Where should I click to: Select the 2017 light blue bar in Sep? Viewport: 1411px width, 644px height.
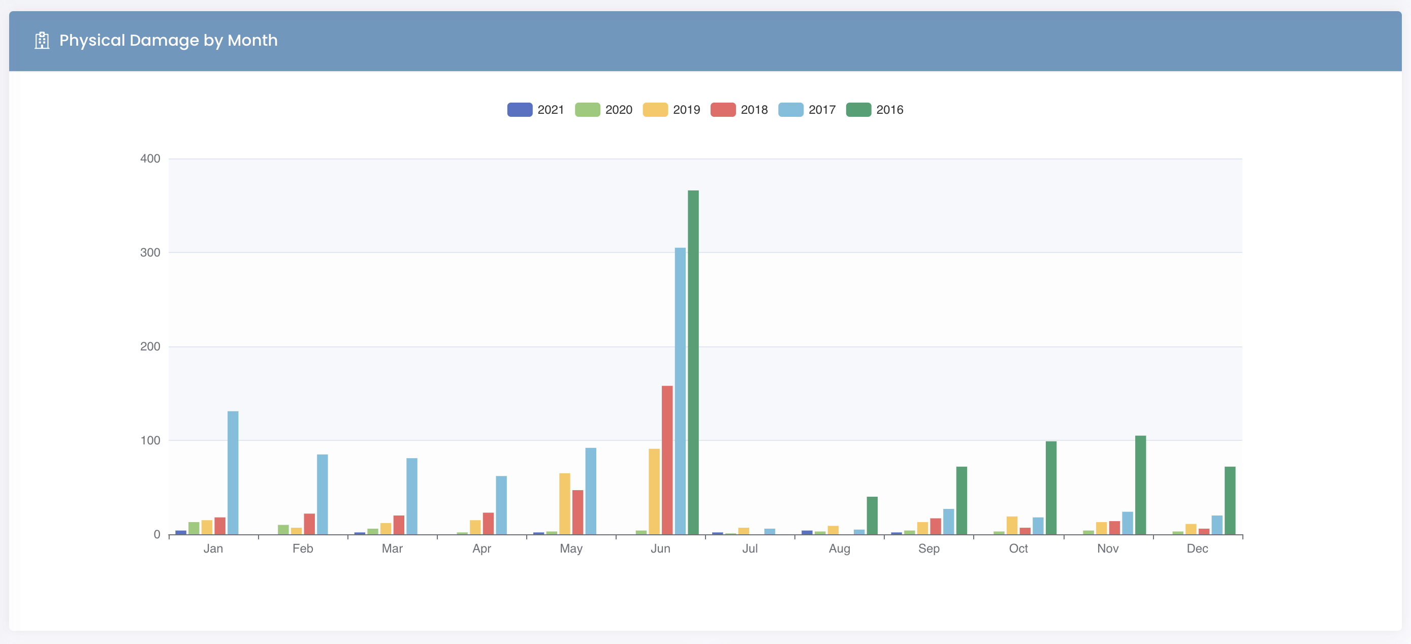948,521
